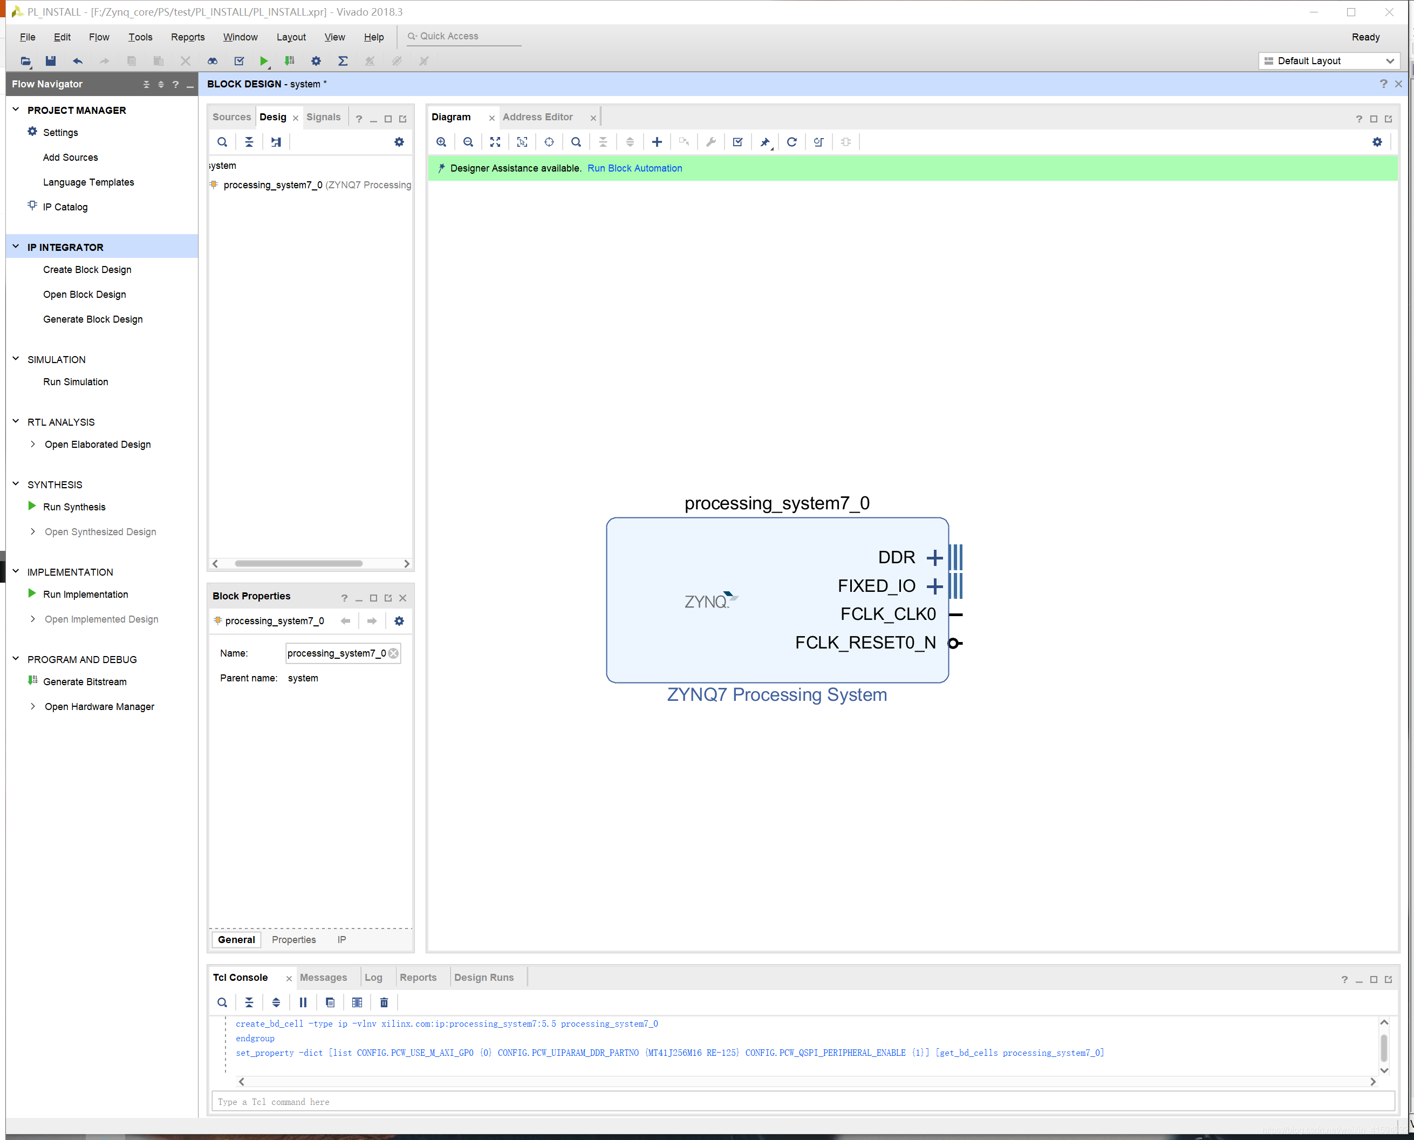Click Run Synthesis green play icon in main toolbar

pyautogui.click(x=263, y=61)
